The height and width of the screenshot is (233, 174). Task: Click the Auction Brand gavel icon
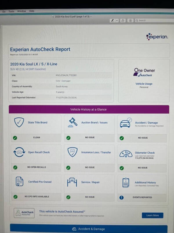pos(72,123)
